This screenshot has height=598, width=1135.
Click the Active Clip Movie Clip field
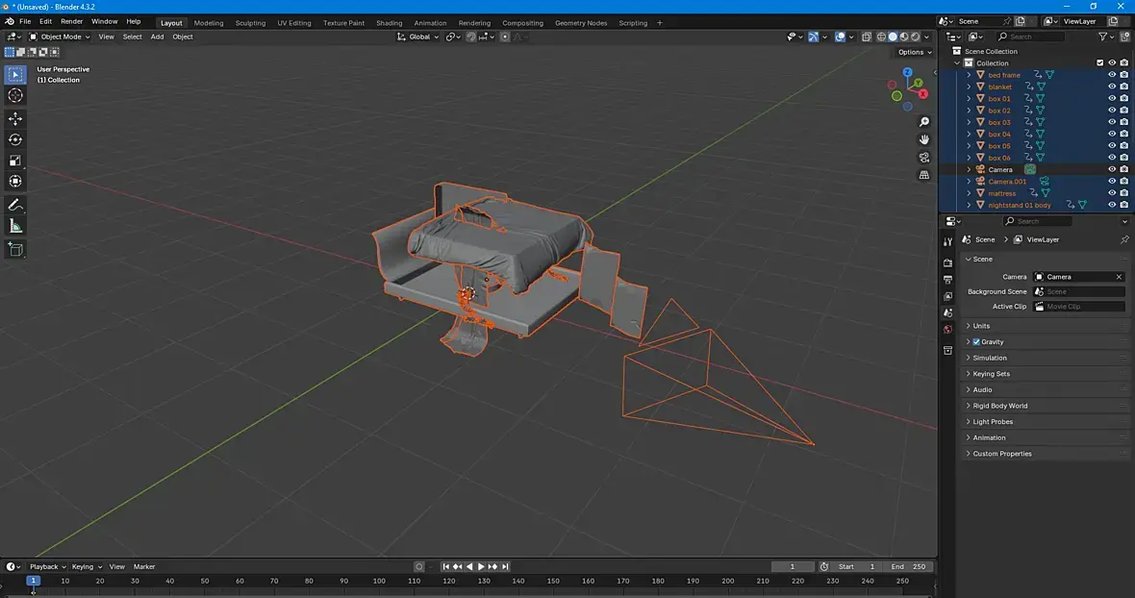pyautogui.click(x=1078, y=307)
